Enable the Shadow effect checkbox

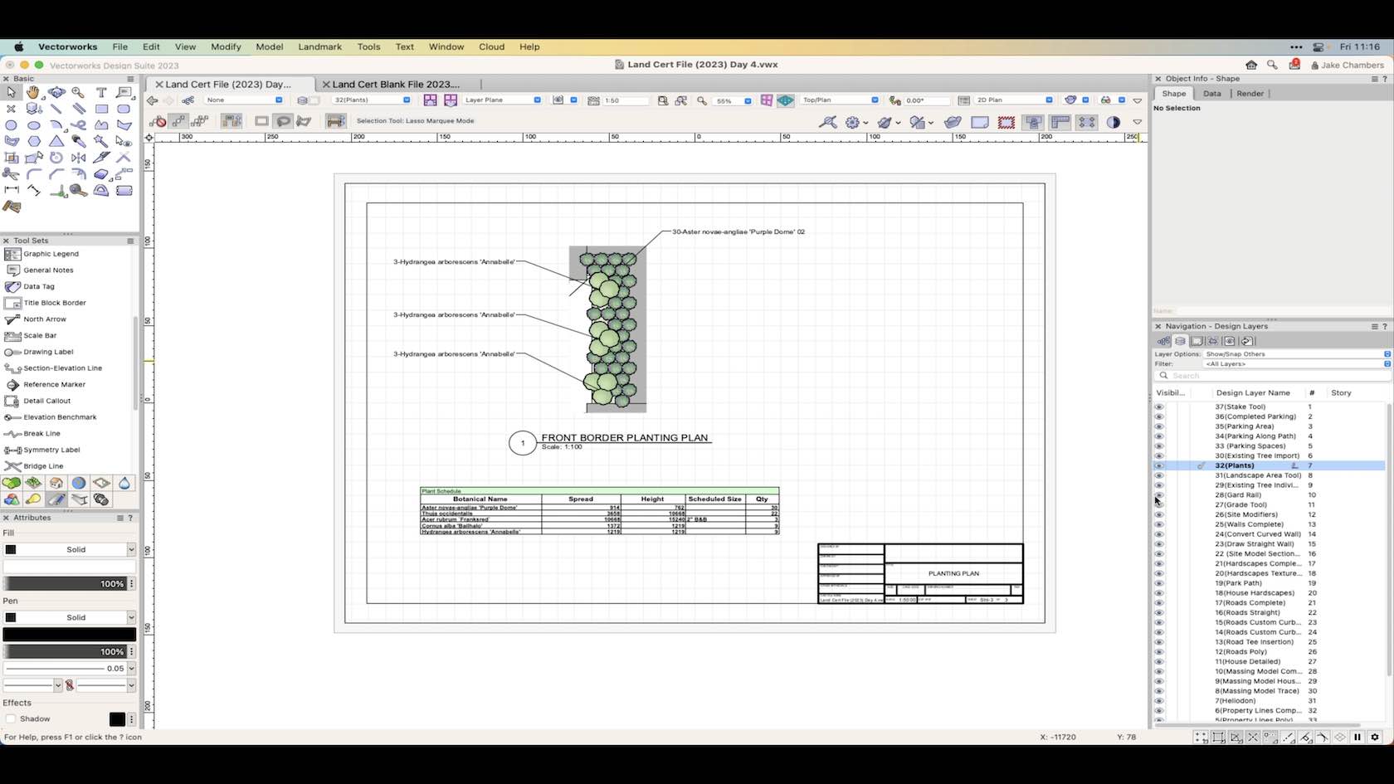click(12, 718)
